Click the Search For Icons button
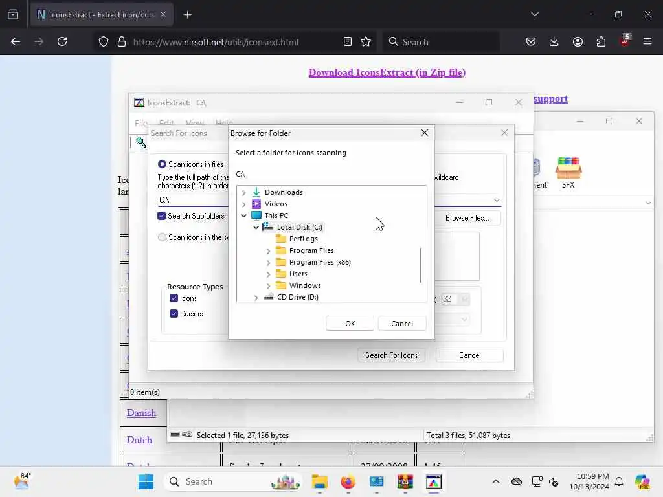 392,355
